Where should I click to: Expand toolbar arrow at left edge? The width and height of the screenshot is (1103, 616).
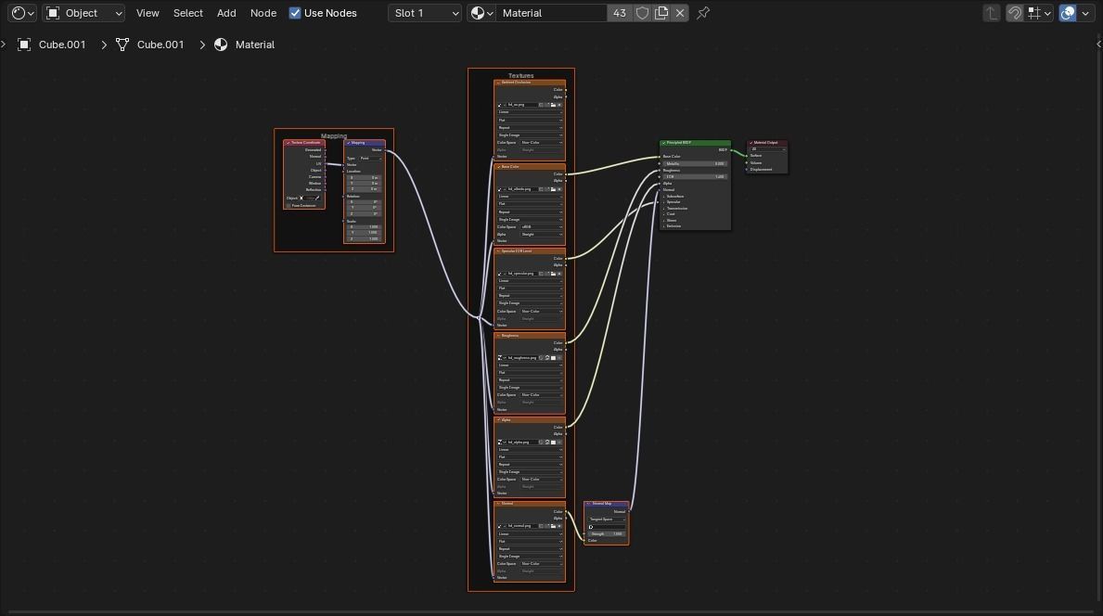tap(3, 45)
